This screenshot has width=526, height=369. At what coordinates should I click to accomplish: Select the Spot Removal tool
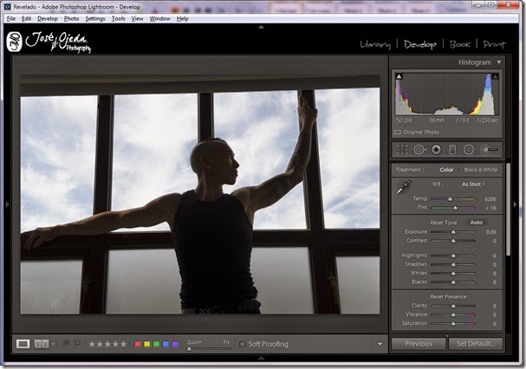tap(419, 150)
